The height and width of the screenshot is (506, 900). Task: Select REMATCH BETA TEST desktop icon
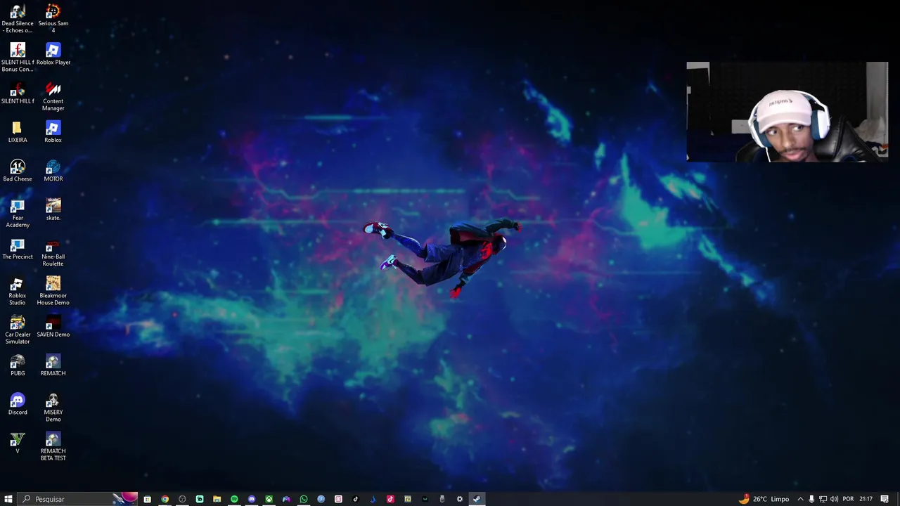click(53, 446)
